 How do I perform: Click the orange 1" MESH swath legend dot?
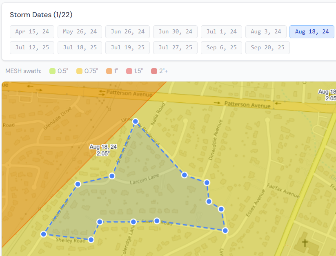tap(108, 71)
